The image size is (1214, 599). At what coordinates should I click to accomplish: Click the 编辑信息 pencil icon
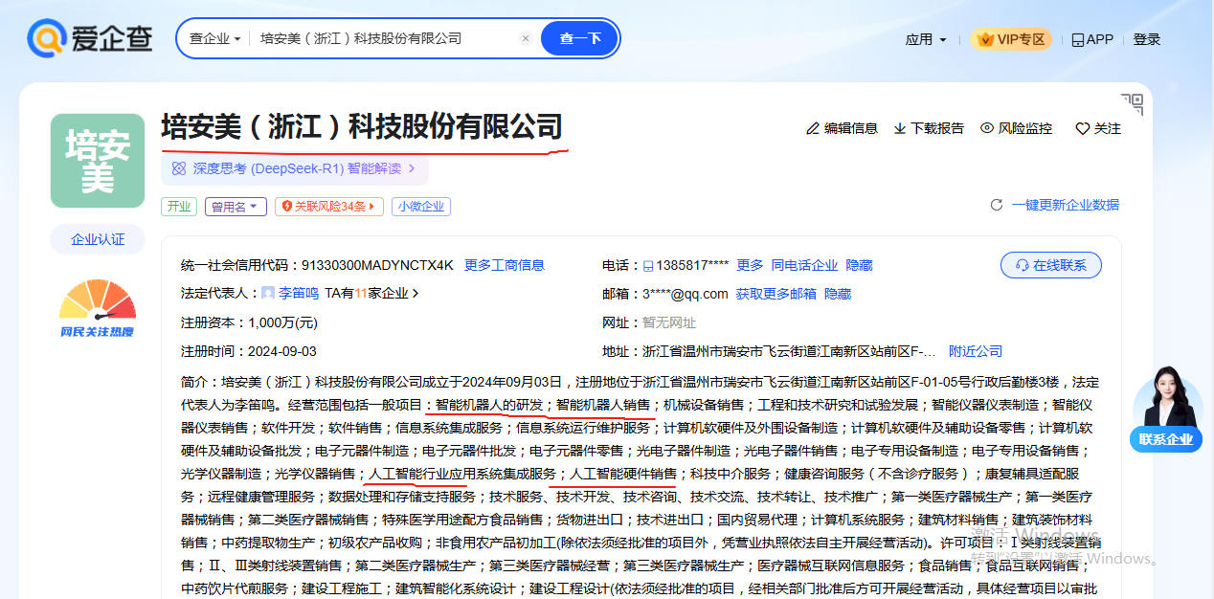pyautogui.click(x=813, y=128)
